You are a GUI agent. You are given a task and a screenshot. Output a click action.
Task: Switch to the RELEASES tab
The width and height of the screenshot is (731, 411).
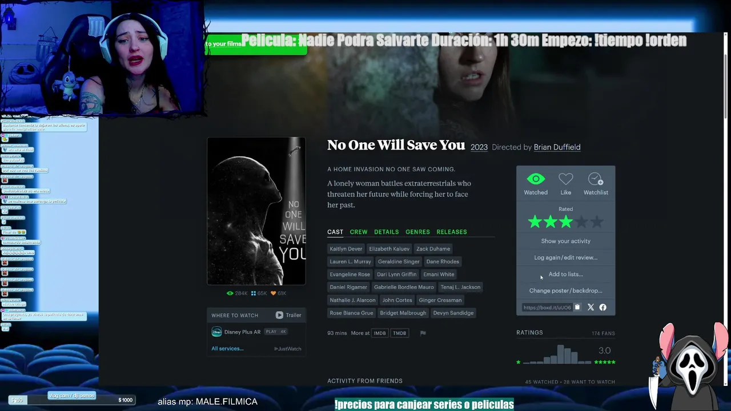pos(452,232)
